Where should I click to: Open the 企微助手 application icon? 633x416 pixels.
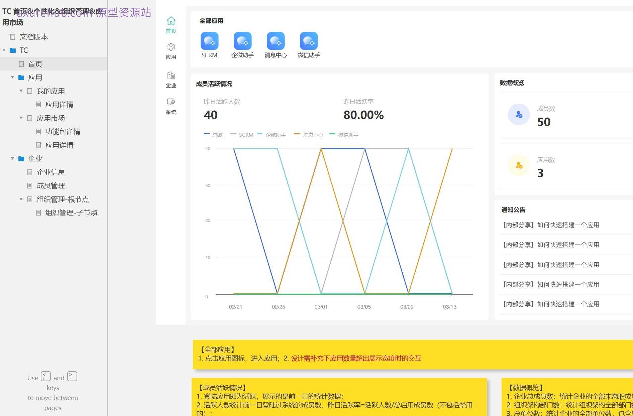click(242, 42)
